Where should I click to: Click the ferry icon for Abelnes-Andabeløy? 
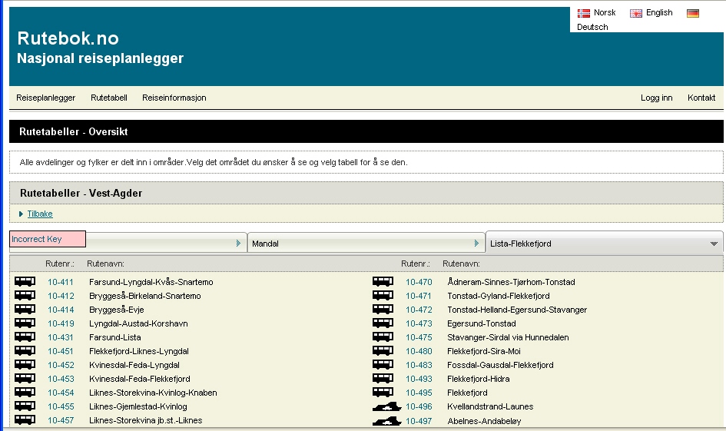click(x=386, y=421)
